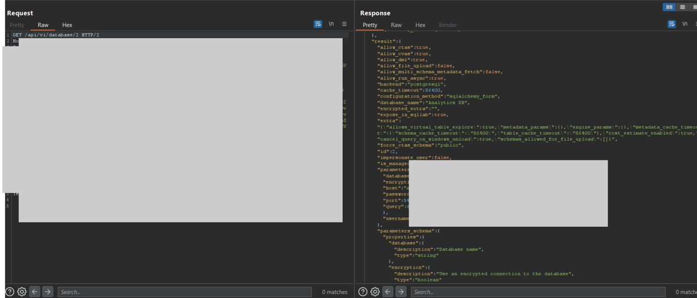Click the Response panel heading

pyautogui.click(x=375, y=13)
